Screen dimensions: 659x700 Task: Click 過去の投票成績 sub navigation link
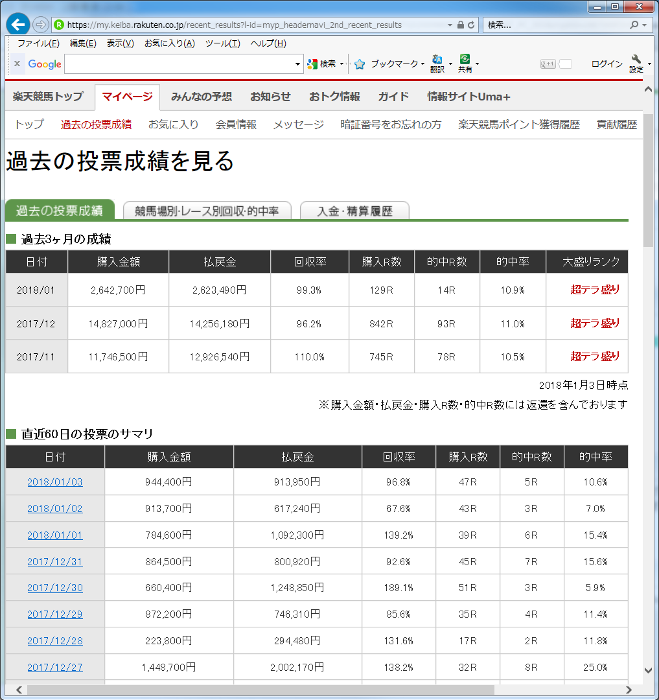click(x=96, y=124)
